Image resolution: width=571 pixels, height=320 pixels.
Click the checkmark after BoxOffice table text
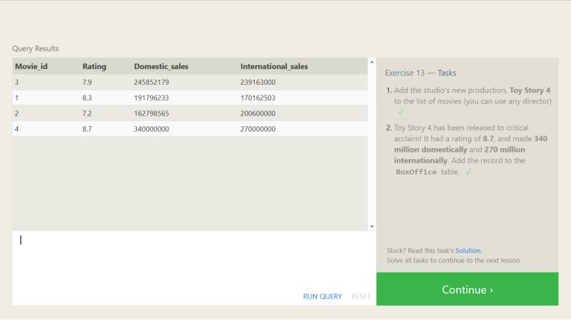tap(468, 172)
